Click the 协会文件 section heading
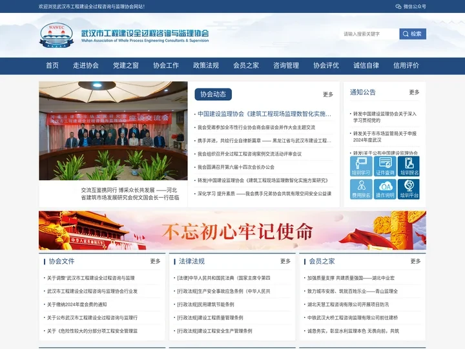465x349 pixels. (x=62, y=261)
